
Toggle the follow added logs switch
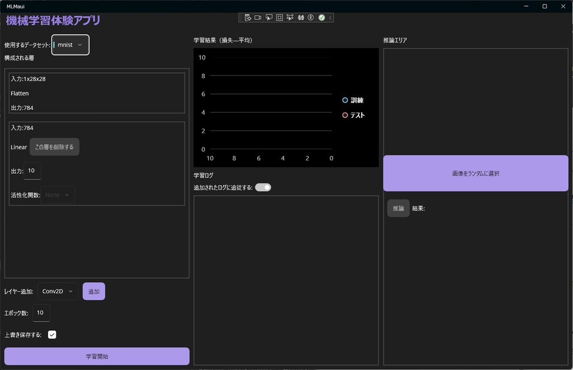(263, 187)
